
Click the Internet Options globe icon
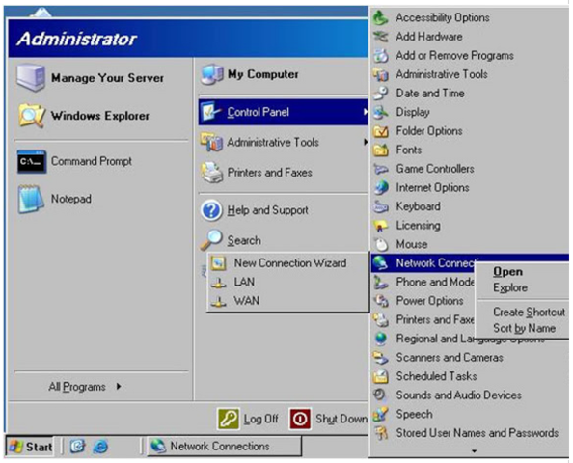pyautogui.click(x=380, y=187)
